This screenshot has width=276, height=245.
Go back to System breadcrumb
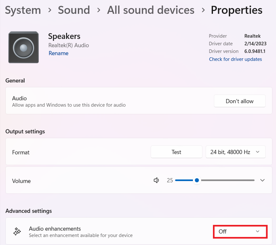pyautogui.click(x=23, y=10)
